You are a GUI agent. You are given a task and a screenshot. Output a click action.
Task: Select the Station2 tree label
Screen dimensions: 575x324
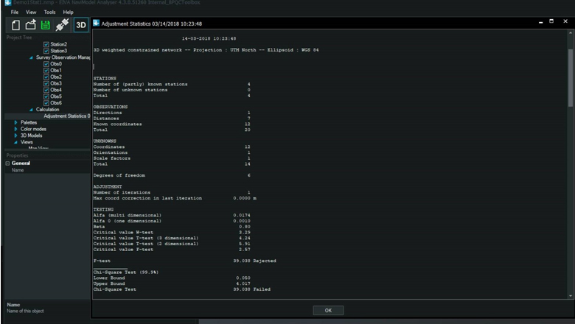pos(59,44)
